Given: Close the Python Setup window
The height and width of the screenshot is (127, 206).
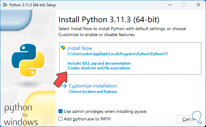Looking at the screenshot, I should [x=198, y=5].
